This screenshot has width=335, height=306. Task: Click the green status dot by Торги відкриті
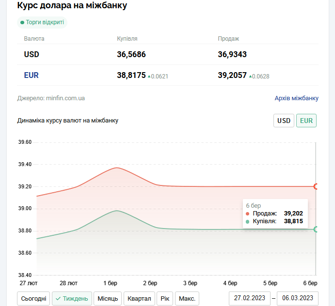click(22, 23)
